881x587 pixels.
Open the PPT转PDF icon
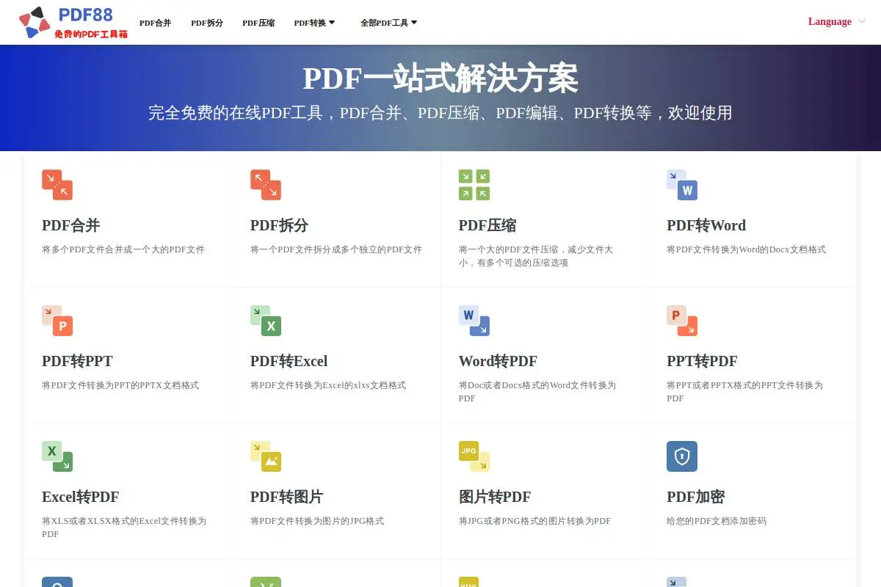tap(682, 321)
